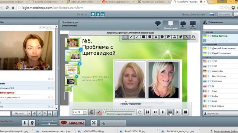
Task: Select the square shape tool
Action: pos(144,37)
